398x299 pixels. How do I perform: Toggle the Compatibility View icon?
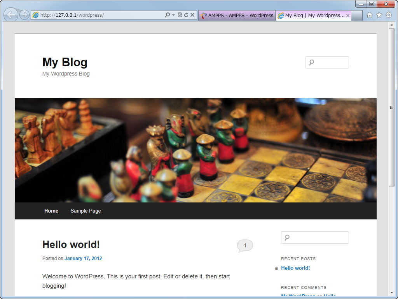(180, 15)
